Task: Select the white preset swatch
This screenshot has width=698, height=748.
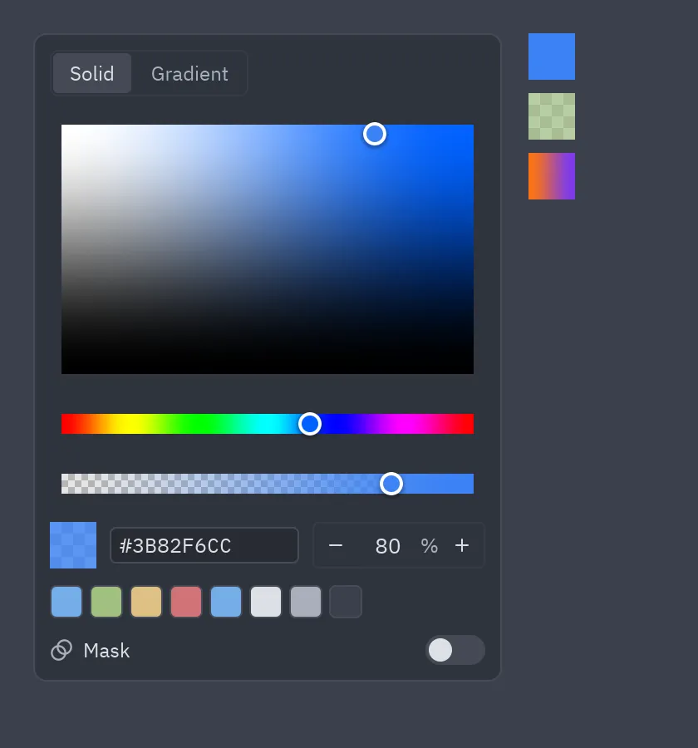Action: 266,602
